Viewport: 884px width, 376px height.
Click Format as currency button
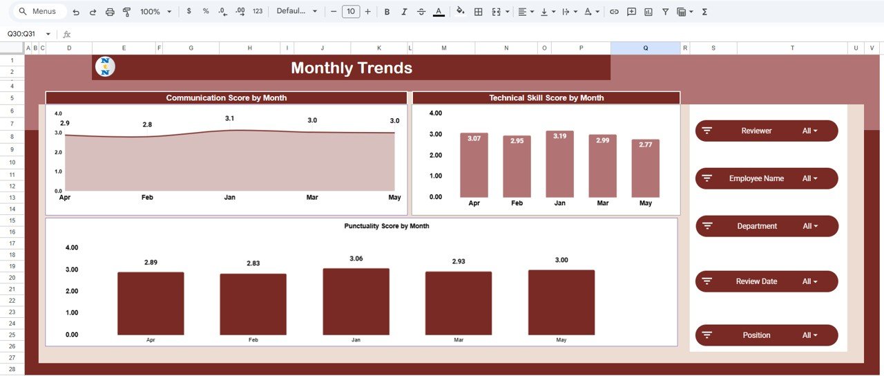189,12
